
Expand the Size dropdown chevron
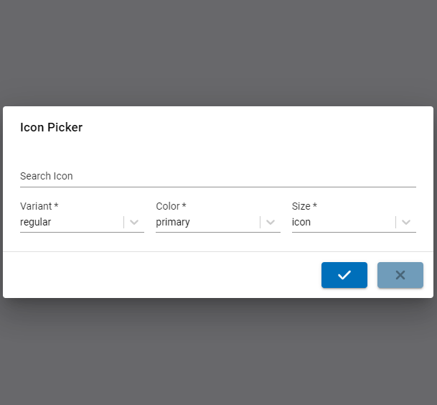point(406,223)
